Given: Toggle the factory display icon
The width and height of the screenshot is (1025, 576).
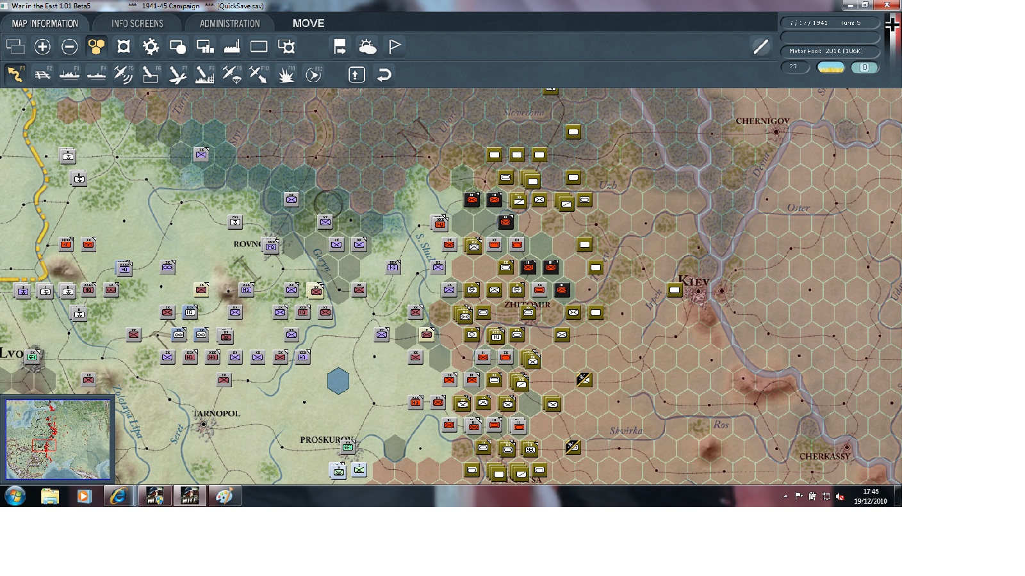Looking at the screenshot, I should tap(232, 47).
